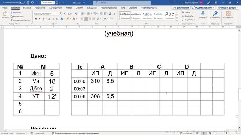This screenshot has height=135, width=241.
Task: Click the justify alignment icon
Action: [93, 19]
